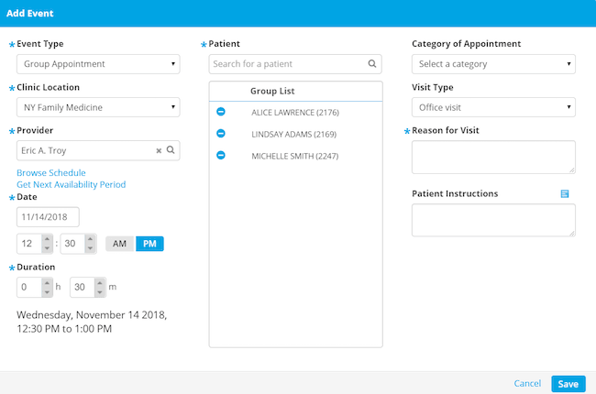Remove Alice Lawrence from the group list
This screenshot has height=394, width=596.
point(221,112)
